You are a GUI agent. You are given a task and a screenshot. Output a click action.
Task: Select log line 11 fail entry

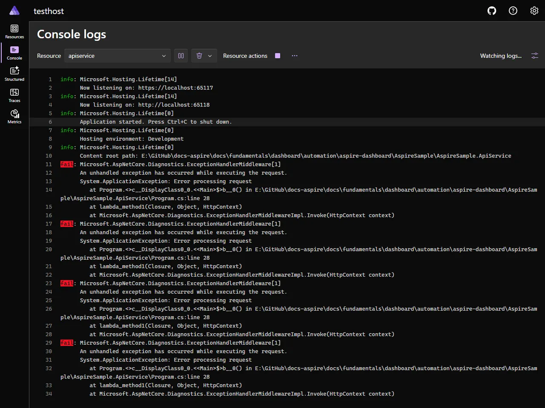coord(67,164)
